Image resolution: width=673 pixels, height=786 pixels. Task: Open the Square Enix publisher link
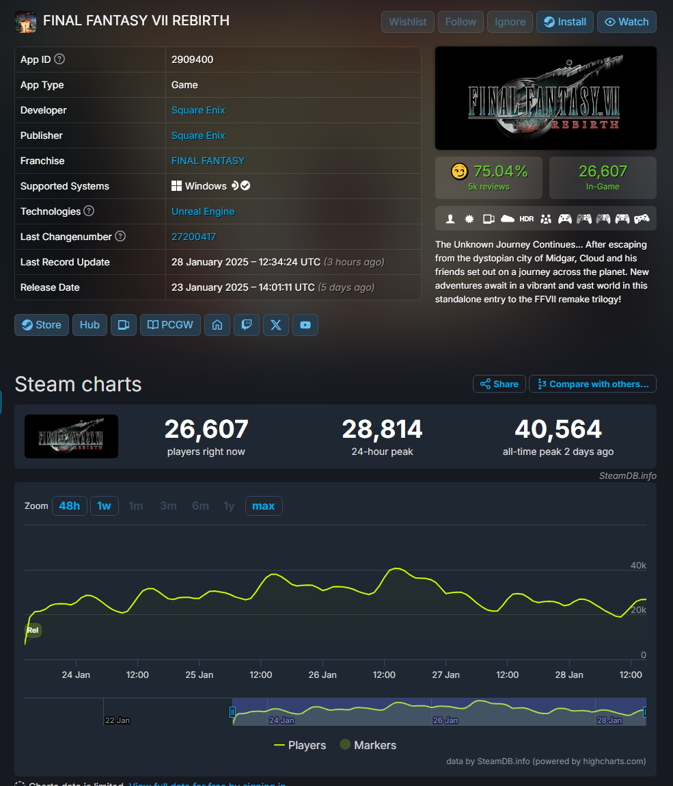click(198, 135)
